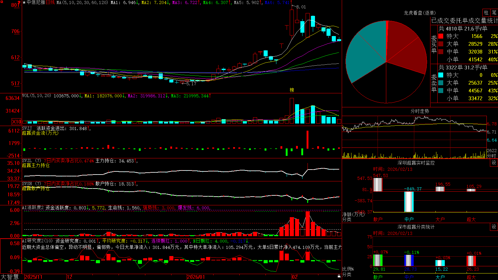
Task: Click 超大 bar in 分类统计 showing 26.23
Action: click(471, 261)
